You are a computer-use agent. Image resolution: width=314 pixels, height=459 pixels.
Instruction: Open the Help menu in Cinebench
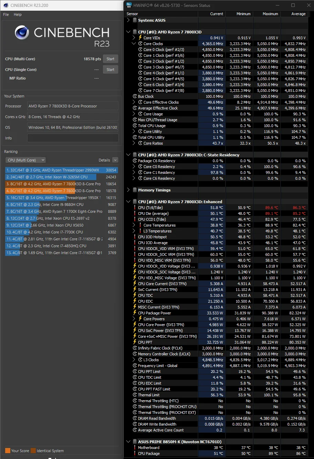pos(18,14)
